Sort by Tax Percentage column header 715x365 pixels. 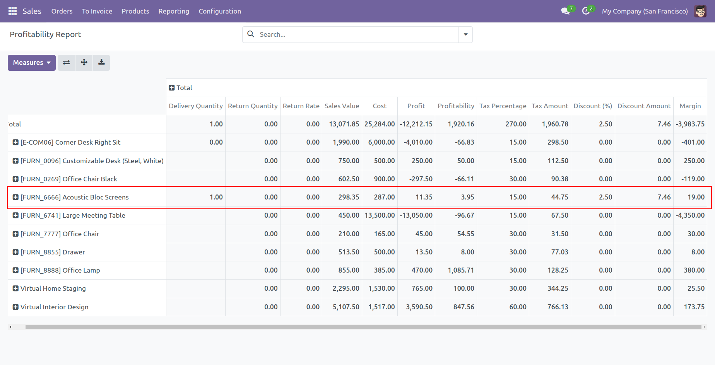pos(503,106)
